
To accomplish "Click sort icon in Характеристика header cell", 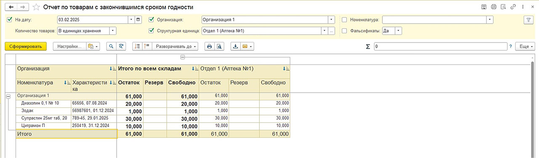I will coord(112,83).
